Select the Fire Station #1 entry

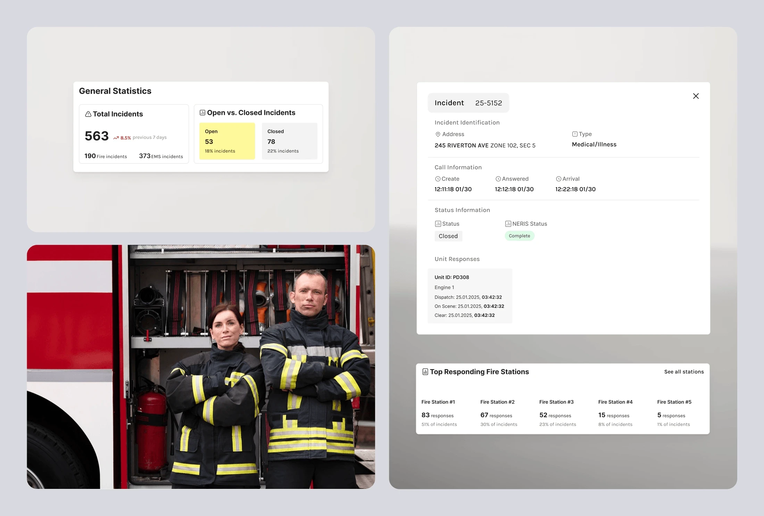coord(439,413)
